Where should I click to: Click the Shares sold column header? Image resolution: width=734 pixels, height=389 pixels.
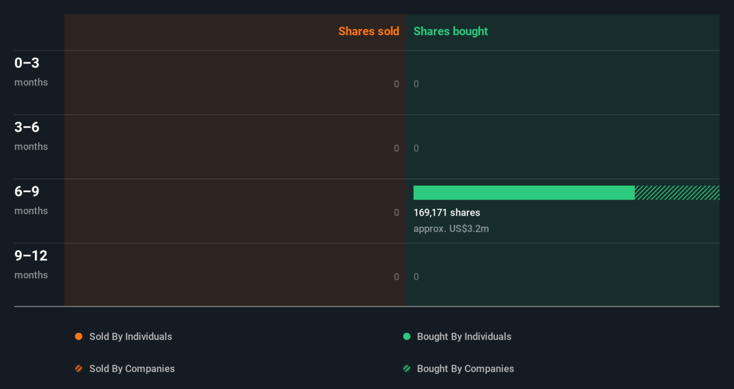click(369, 31)
